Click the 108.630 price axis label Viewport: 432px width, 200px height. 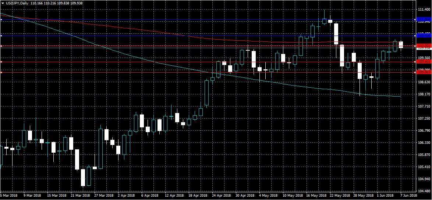(424, 82)
